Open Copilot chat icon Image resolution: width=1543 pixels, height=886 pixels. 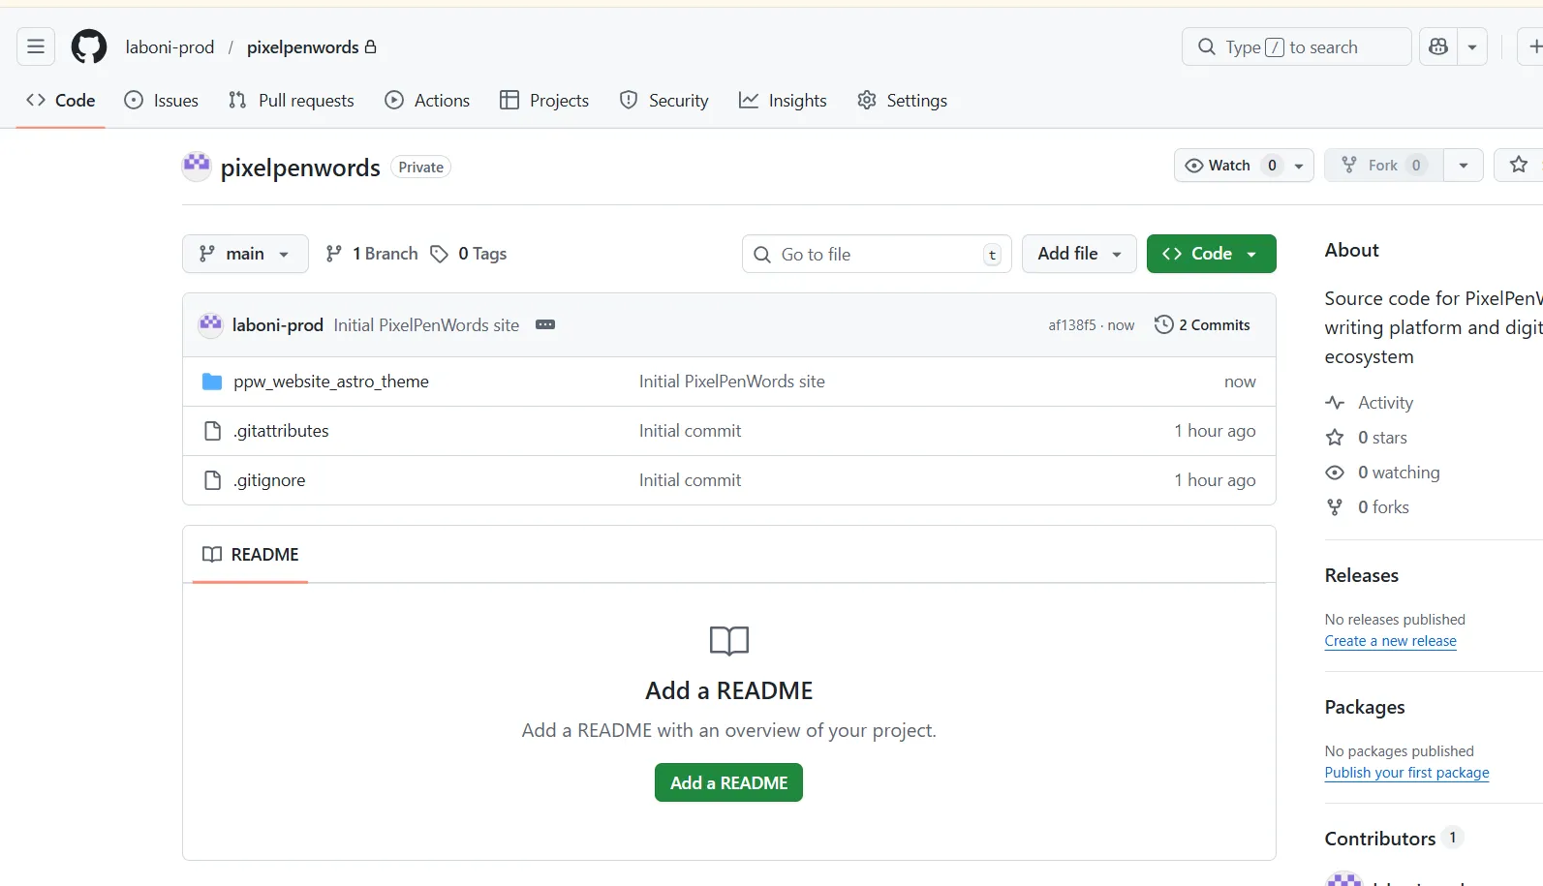(1438, 46)
